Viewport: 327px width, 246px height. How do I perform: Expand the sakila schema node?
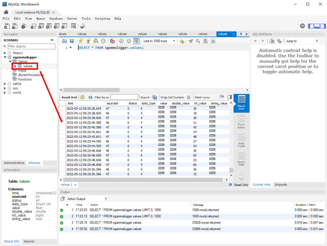5,84
